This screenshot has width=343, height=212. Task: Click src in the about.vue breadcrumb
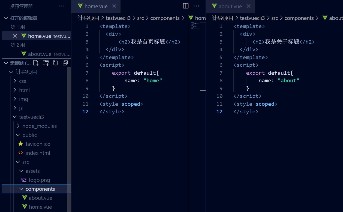[275, 18]
